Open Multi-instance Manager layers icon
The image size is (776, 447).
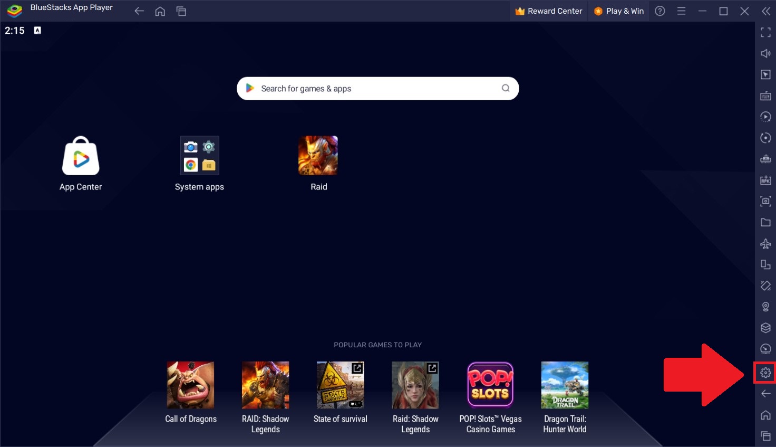click(765, 328)
